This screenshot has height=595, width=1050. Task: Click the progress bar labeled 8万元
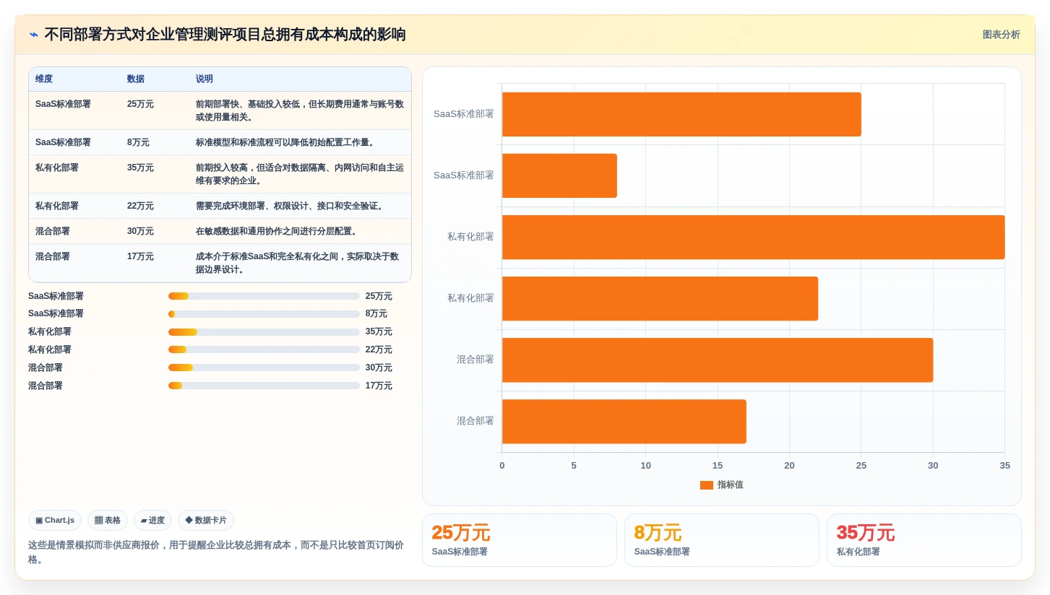(x=264, y=314)
